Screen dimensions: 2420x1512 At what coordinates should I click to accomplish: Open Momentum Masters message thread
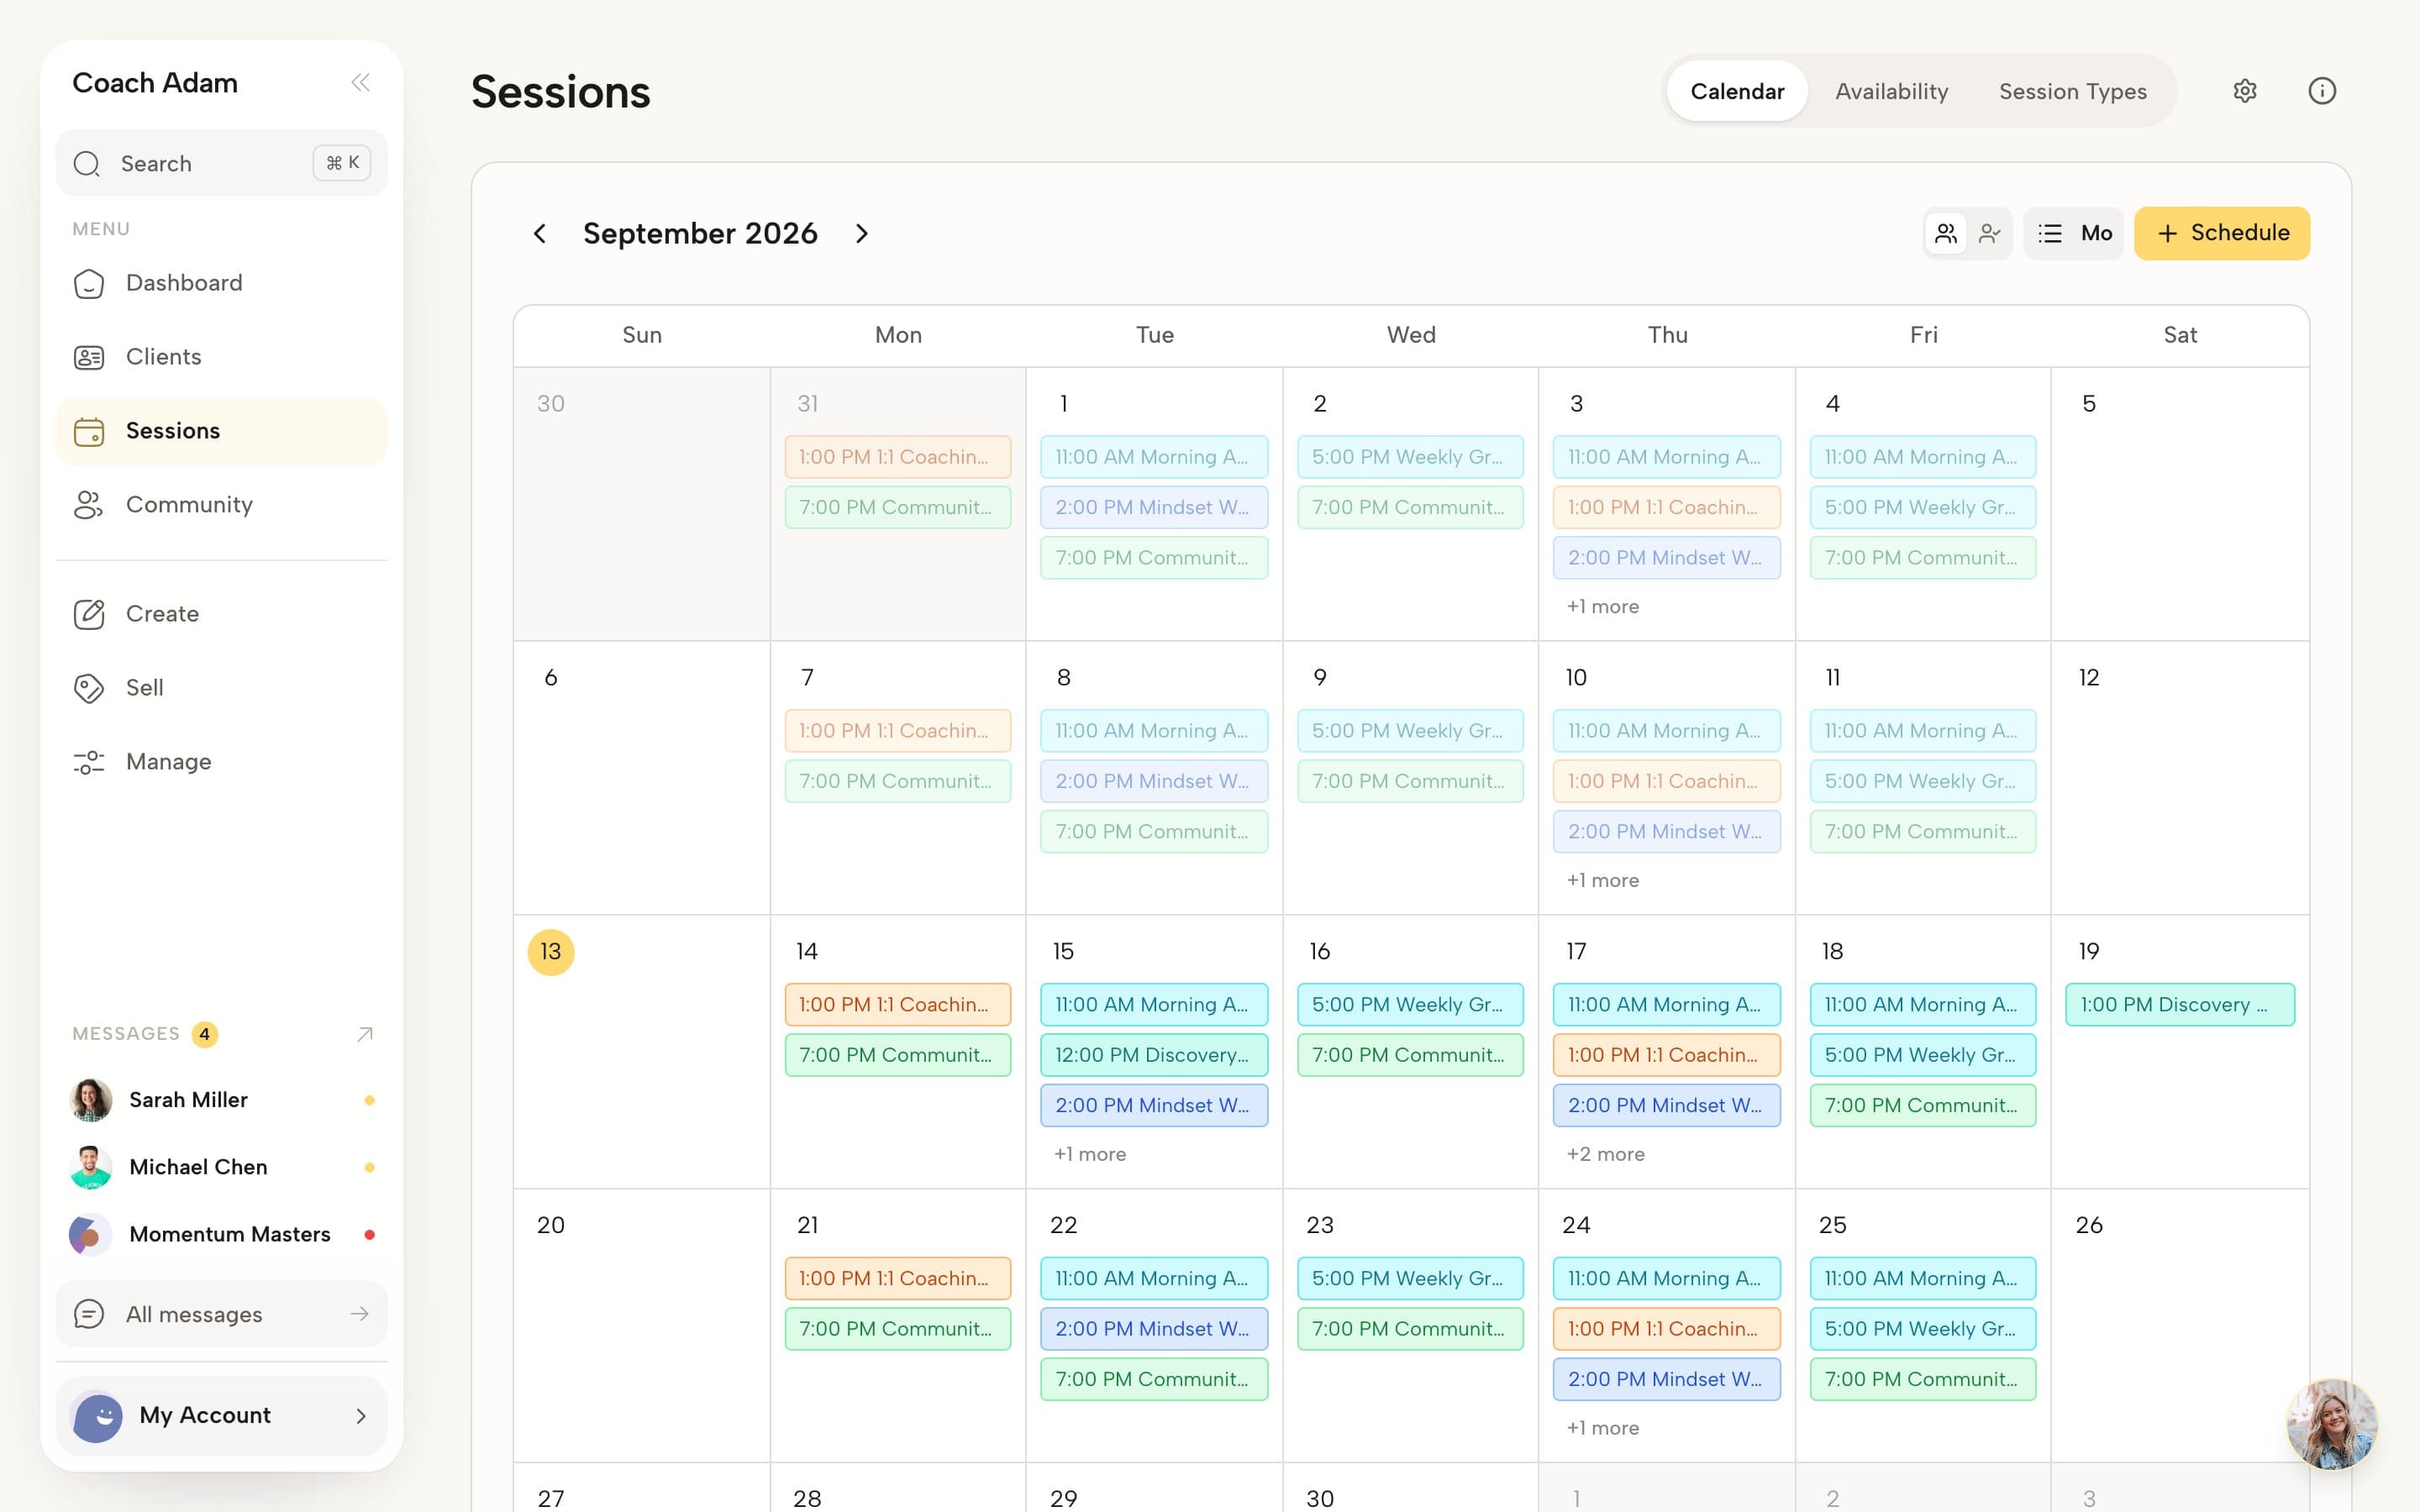pyautogui.click(x=221, y=1234)
